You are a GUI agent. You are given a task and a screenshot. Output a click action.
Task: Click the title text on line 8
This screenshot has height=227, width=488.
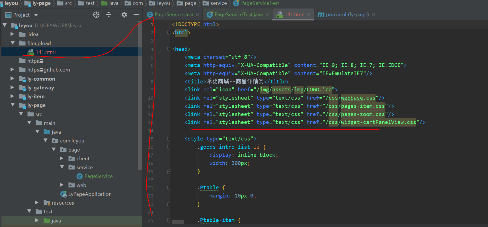pos(235,81)
